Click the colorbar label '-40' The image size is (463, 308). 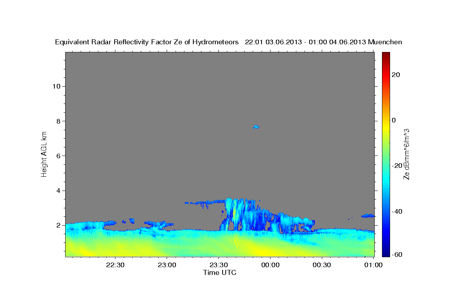pos(397,211)
